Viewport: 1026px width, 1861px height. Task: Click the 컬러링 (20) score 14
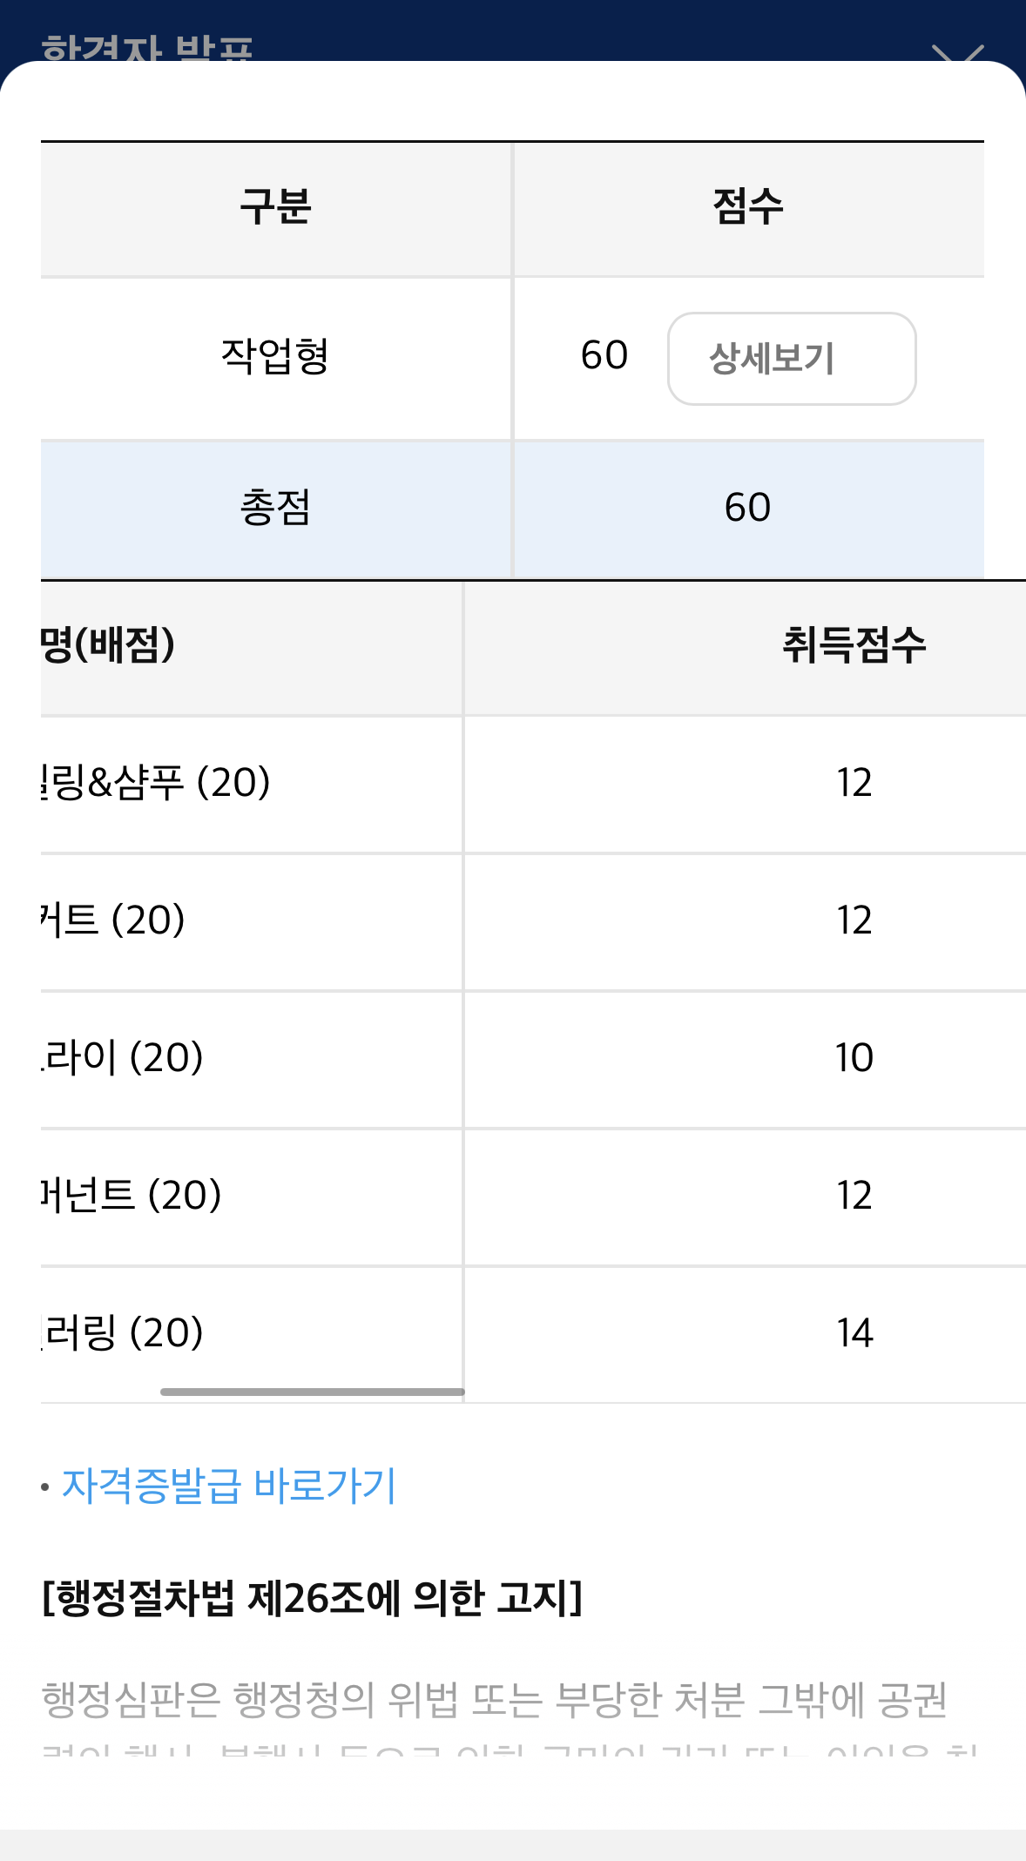858,1332
